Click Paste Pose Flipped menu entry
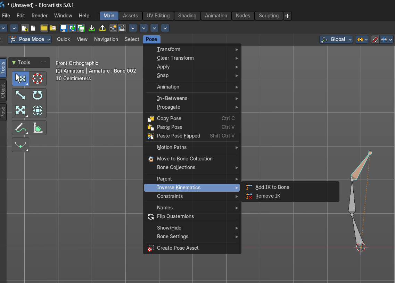Screen dimensions: 395x283 pyautogui.click(x=192, y=136)
